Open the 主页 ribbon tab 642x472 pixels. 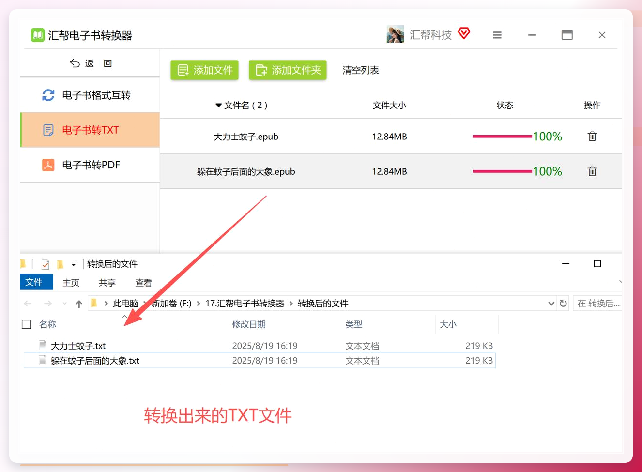(x=71, y=283)
